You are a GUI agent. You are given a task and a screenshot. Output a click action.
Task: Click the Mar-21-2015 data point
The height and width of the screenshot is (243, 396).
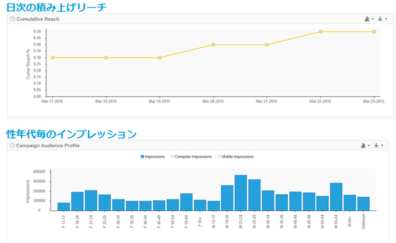tap(266, 45)
